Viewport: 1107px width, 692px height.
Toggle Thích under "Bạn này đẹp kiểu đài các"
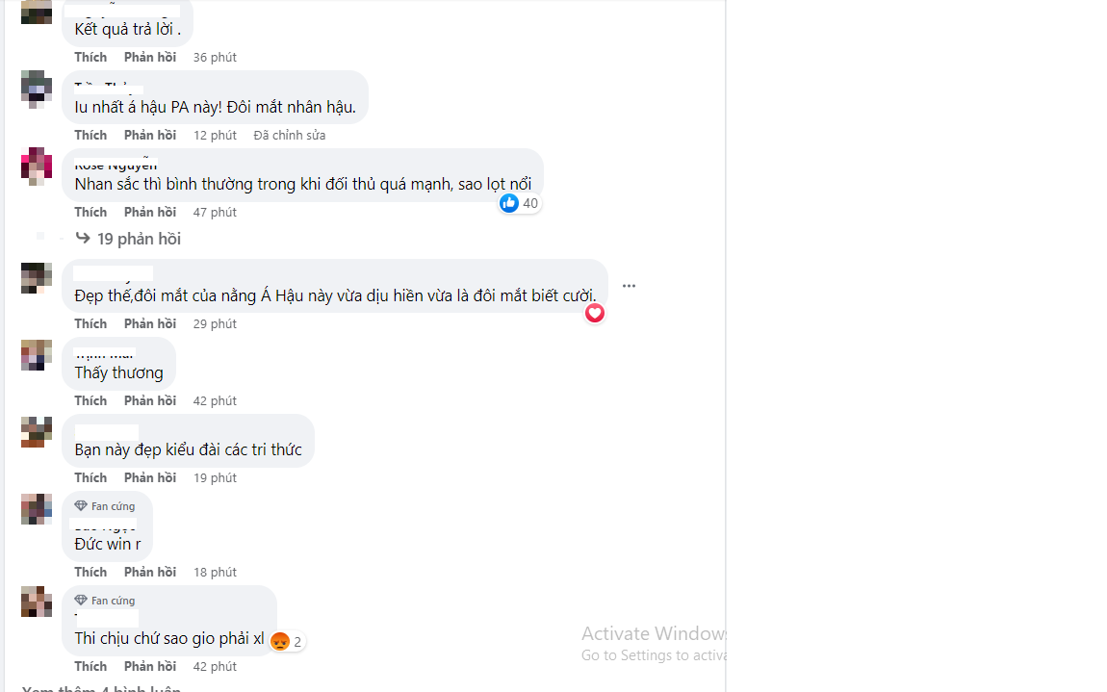click(x=90, y=477)
